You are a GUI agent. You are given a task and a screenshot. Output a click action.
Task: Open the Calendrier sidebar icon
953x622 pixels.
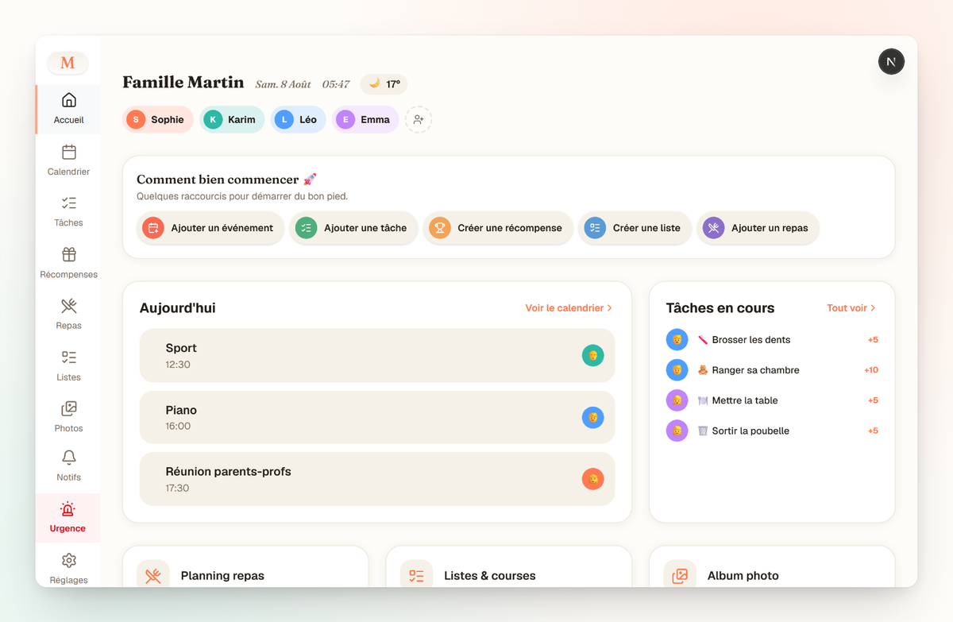pos(69,152)
